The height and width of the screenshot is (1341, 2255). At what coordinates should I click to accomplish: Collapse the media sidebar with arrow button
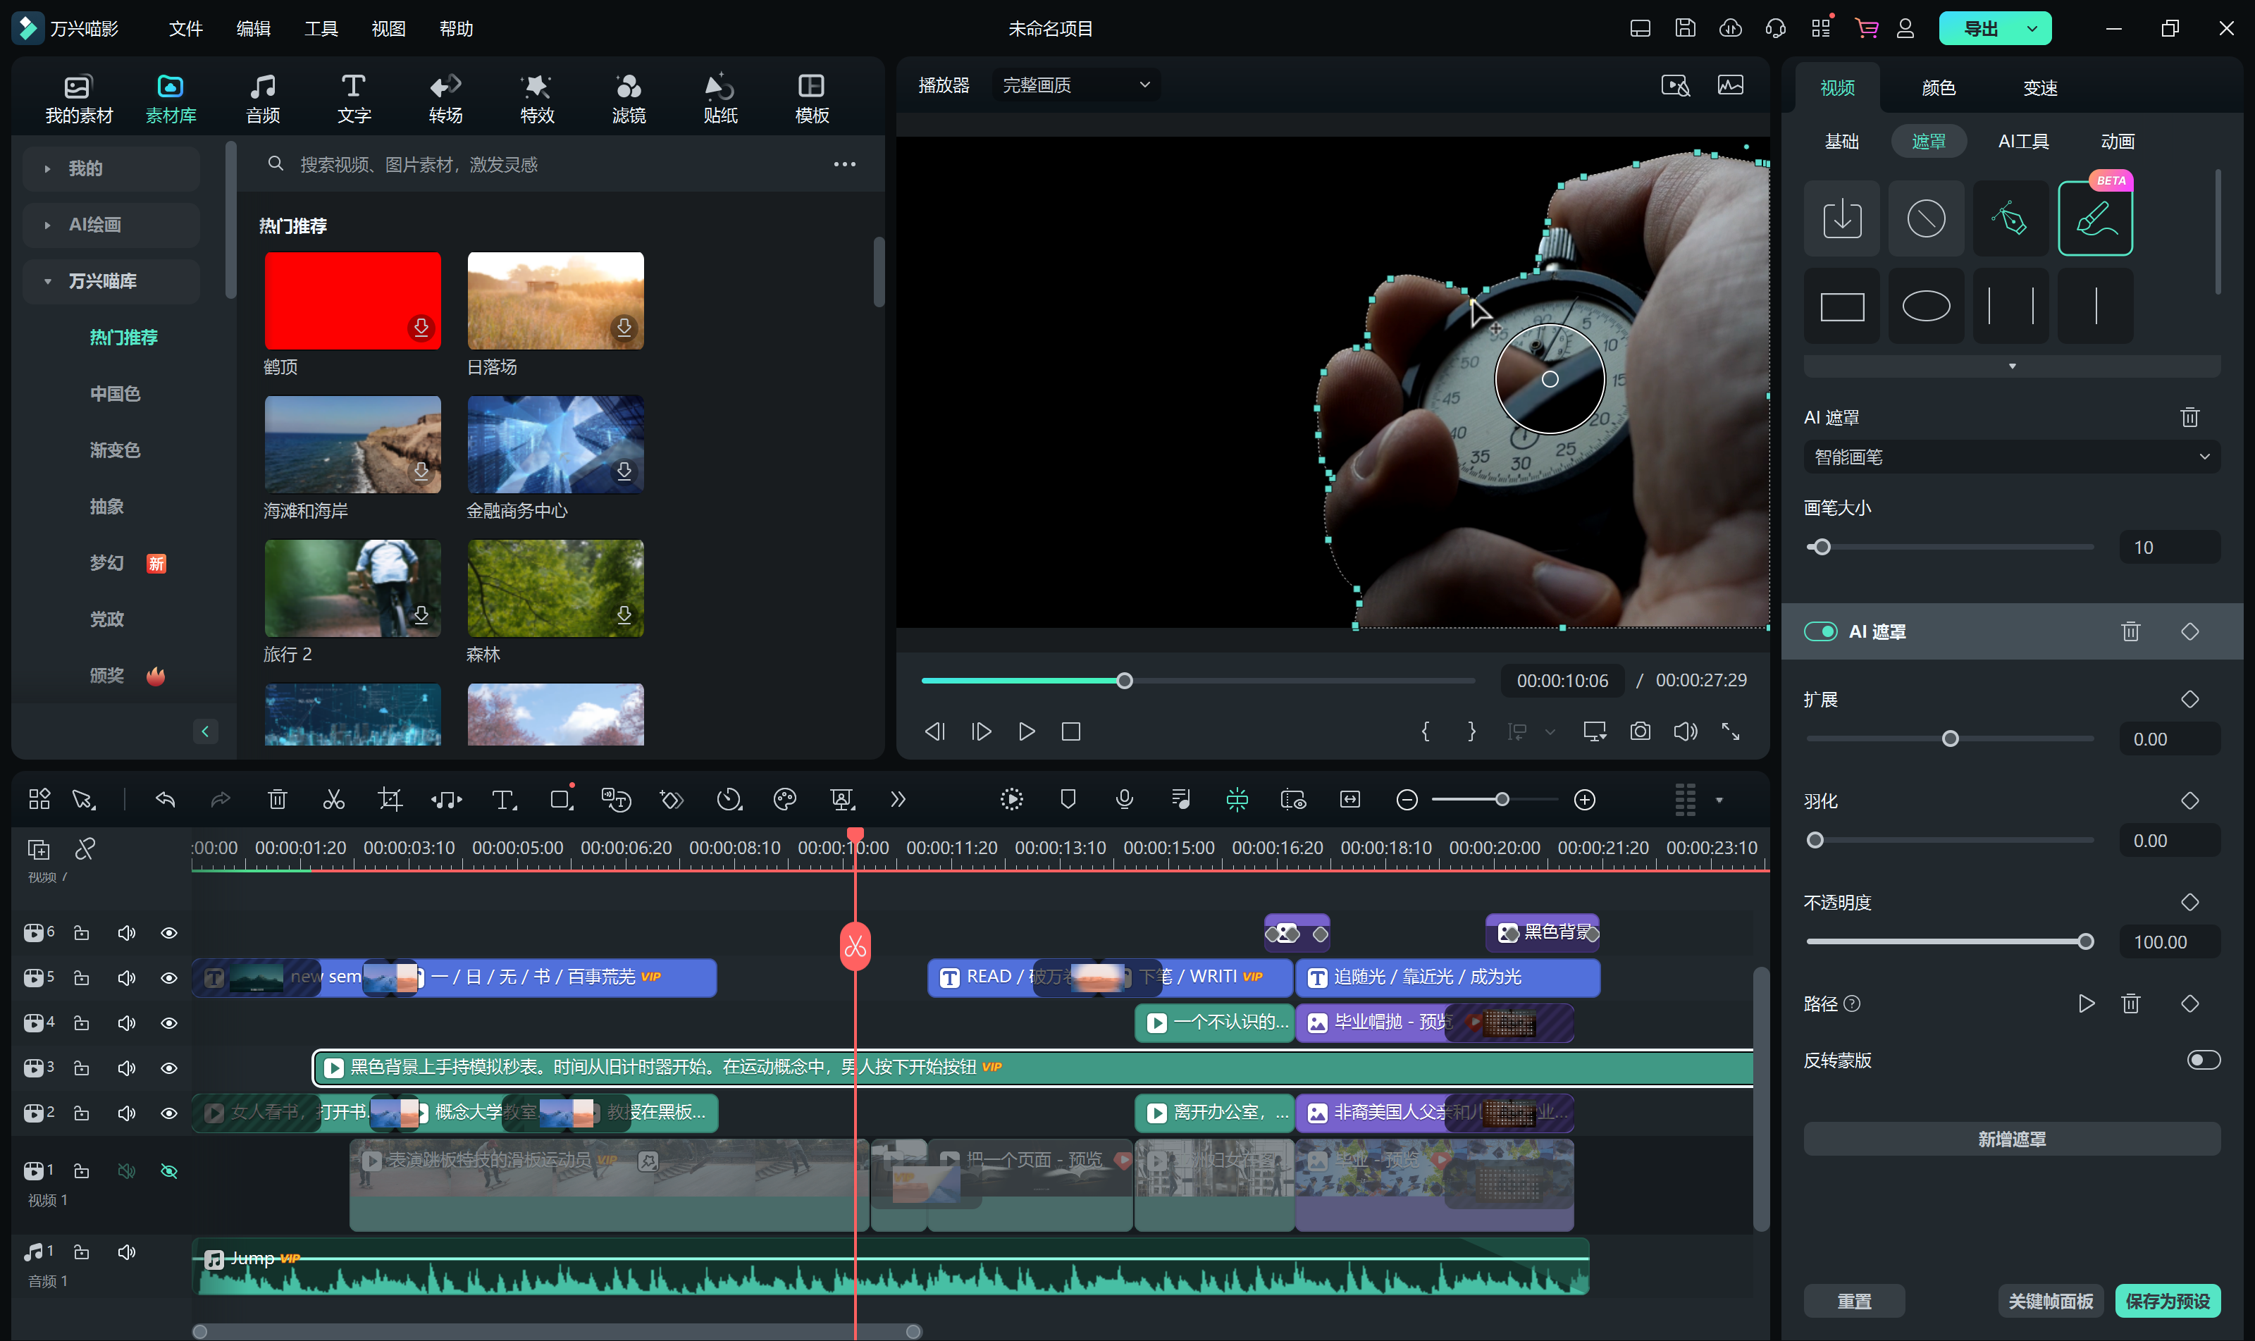point(205,731)
